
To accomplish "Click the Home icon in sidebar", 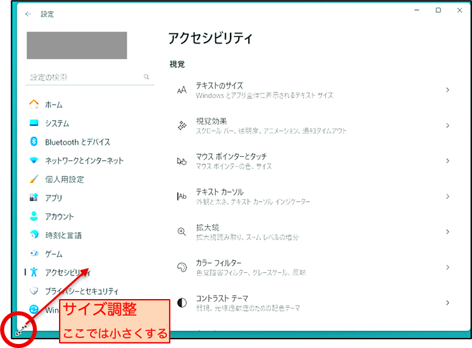I will click(34, 105).
